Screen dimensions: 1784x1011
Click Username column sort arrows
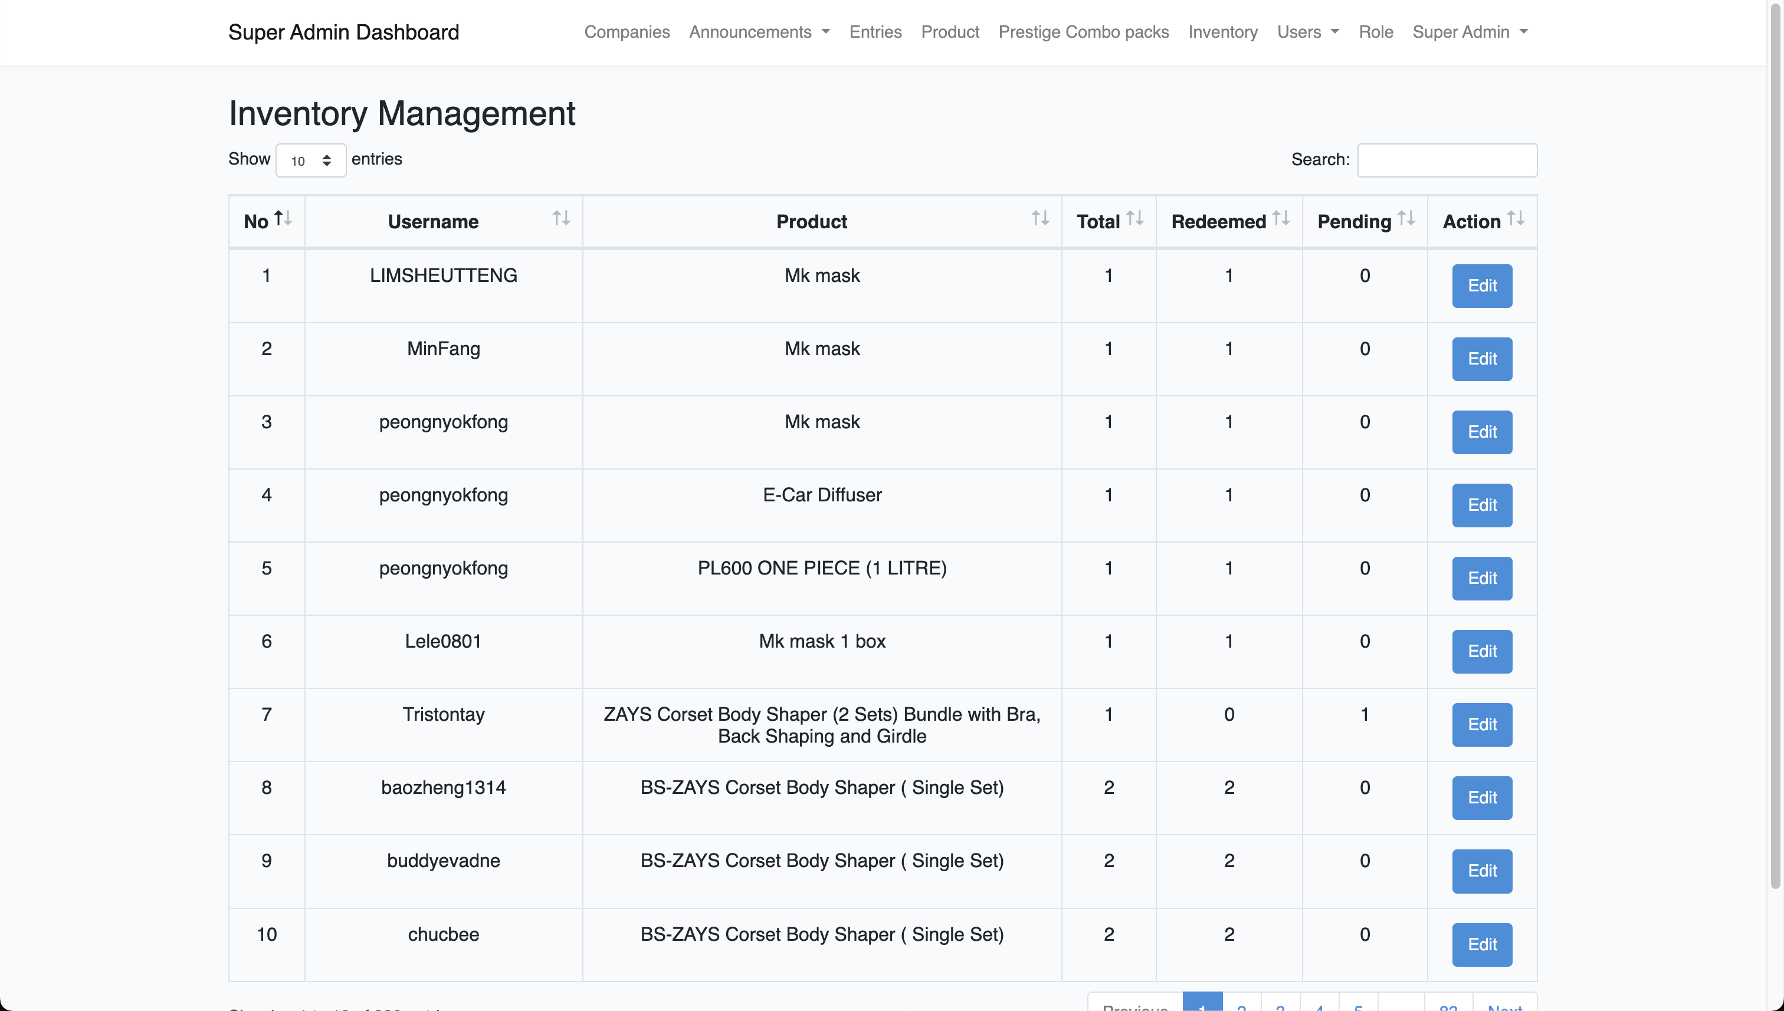(x=561, y=219)
